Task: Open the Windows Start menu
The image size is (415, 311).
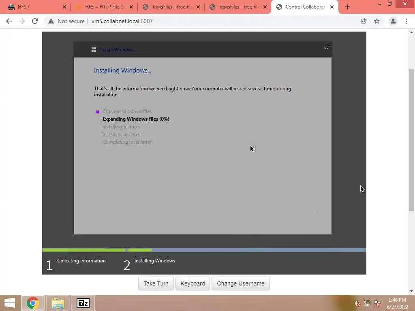Action: click(x=10, y=303)
